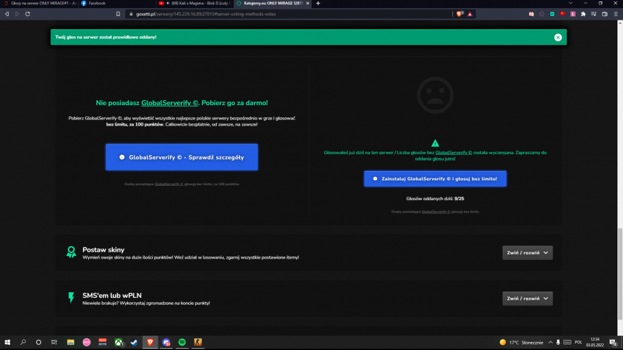Go forward to the next page
The width and height of the screenshot is (623, 350).
[x=17, y=14]
